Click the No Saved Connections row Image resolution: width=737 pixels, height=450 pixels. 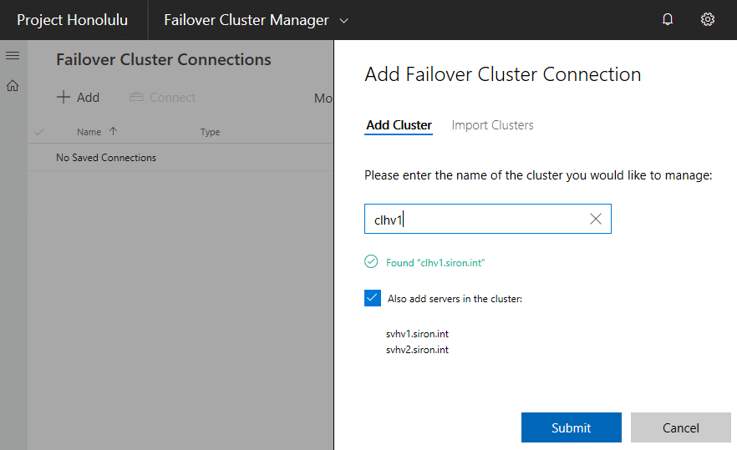click(x=180, y=157)
